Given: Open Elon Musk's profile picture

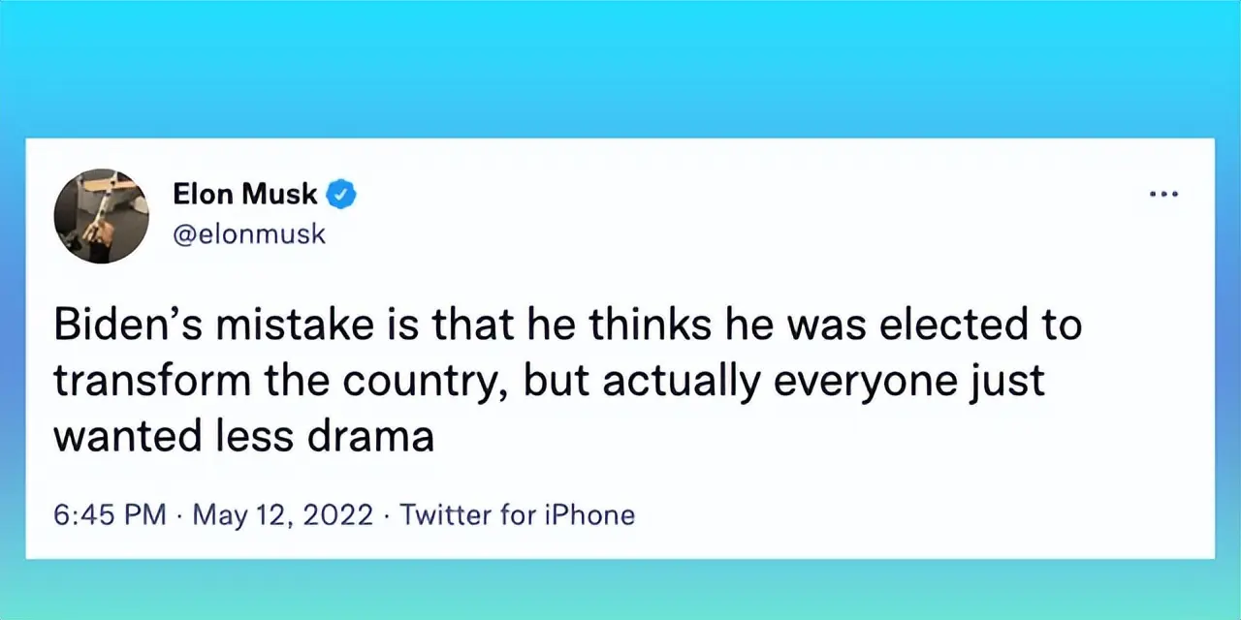Looking at the screenshot, I should [101, 216].
